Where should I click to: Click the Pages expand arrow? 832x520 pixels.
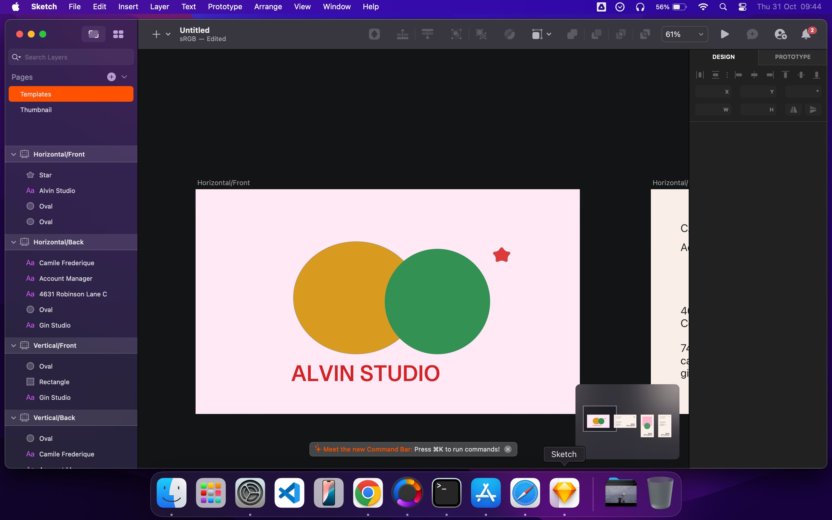(124, 77)
